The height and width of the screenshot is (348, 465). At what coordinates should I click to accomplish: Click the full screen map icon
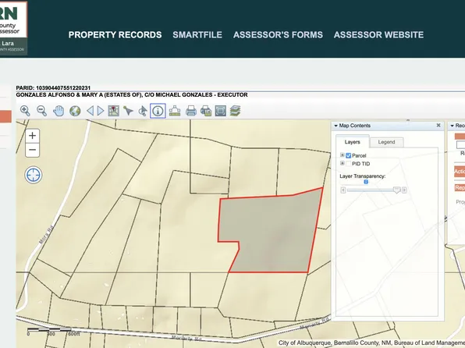220,111
